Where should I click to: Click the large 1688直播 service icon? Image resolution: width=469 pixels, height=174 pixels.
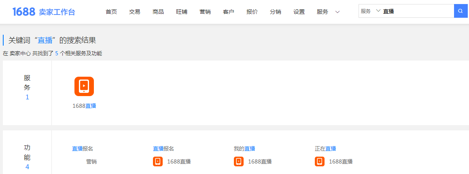tap(84, 86)
